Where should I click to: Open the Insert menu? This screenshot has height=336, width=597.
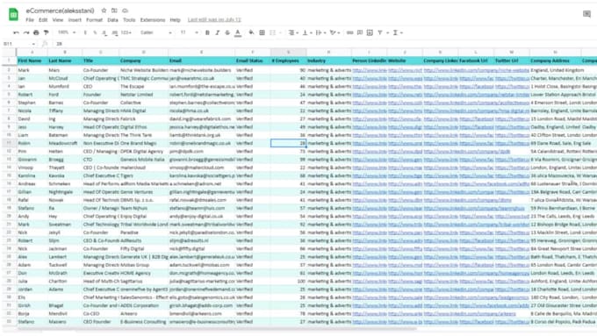(75, 20)
